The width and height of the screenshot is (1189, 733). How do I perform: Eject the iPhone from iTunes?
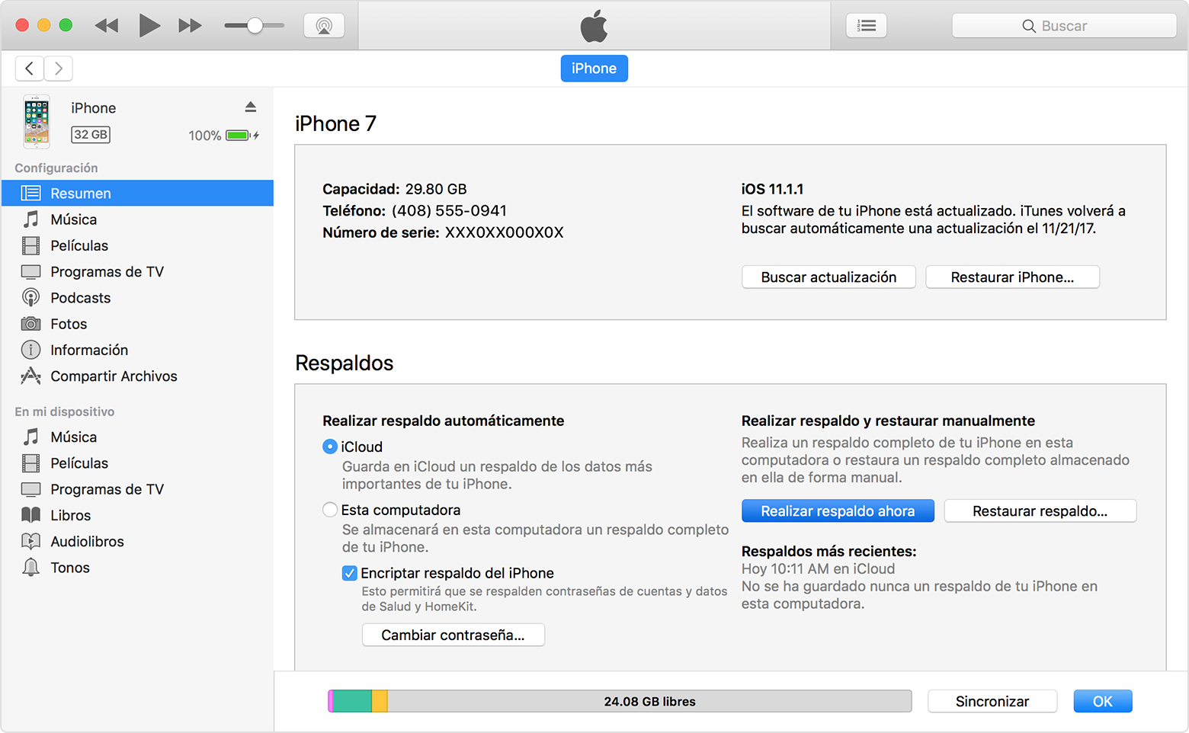(x=251, y=107)
